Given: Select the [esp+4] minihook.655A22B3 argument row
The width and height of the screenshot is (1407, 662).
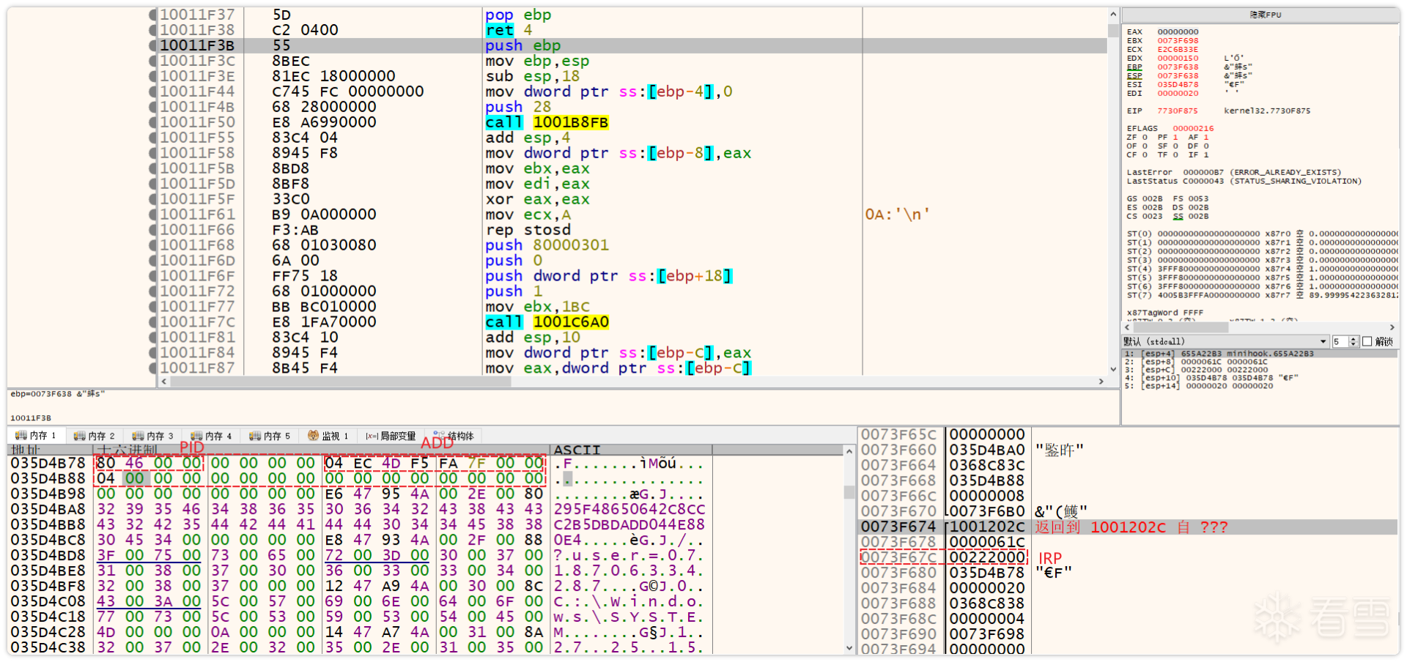Looking at the screenshot, I should 1260,354.
